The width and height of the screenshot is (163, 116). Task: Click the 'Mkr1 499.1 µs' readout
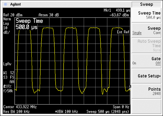117,10
